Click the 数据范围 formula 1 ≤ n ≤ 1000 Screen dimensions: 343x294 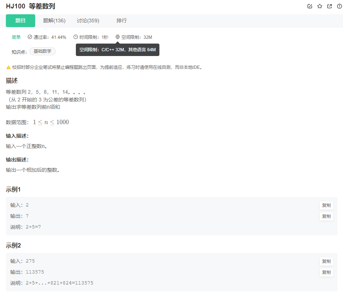51,122
